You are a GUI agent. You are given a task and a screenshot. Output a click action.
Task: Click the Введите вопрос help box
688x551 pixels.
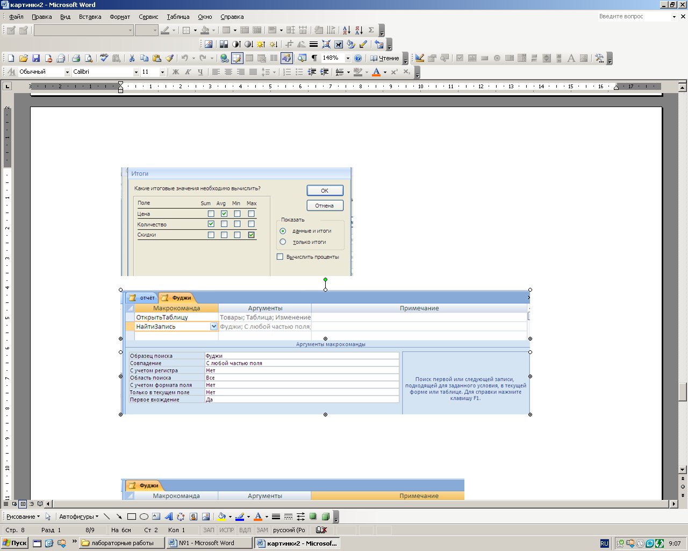(634, 17)
